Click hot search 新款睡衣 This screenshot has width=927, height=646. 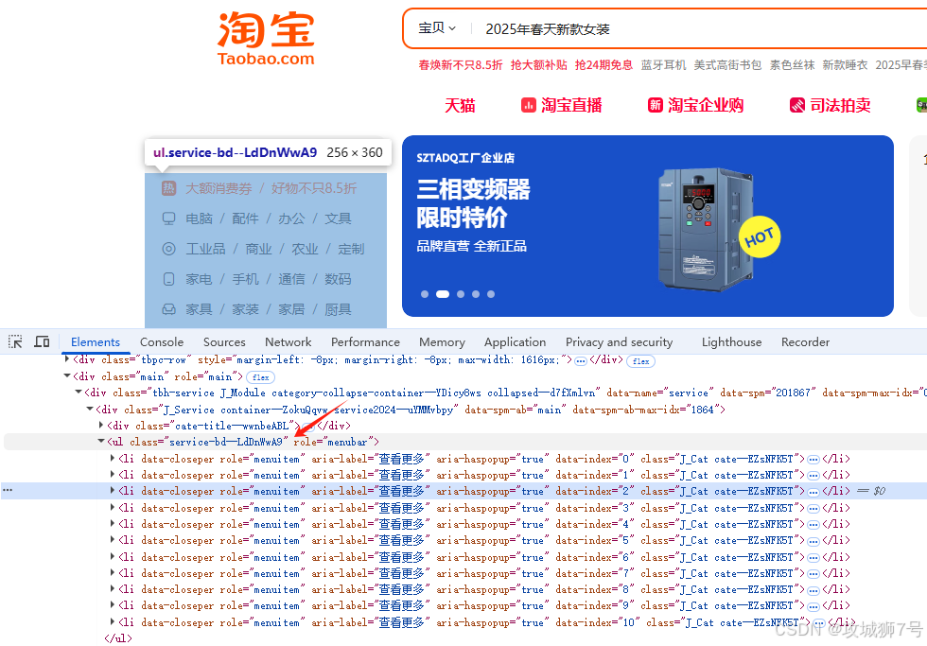coord(845,65)
